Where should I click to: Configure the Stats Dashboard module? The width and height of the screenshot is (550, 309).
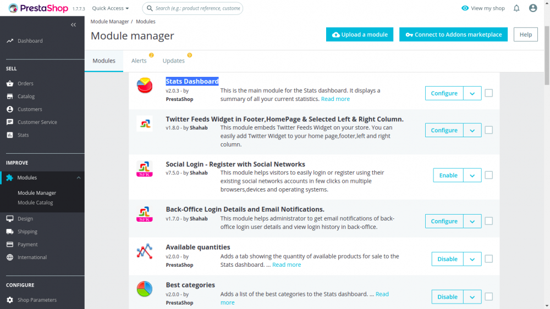tap(444, 93)
